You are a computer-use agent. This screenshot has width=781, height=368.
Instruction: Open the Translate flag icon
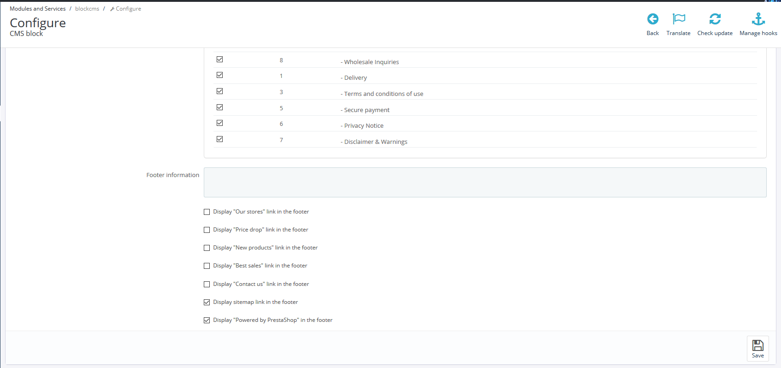tap(678, 19)
